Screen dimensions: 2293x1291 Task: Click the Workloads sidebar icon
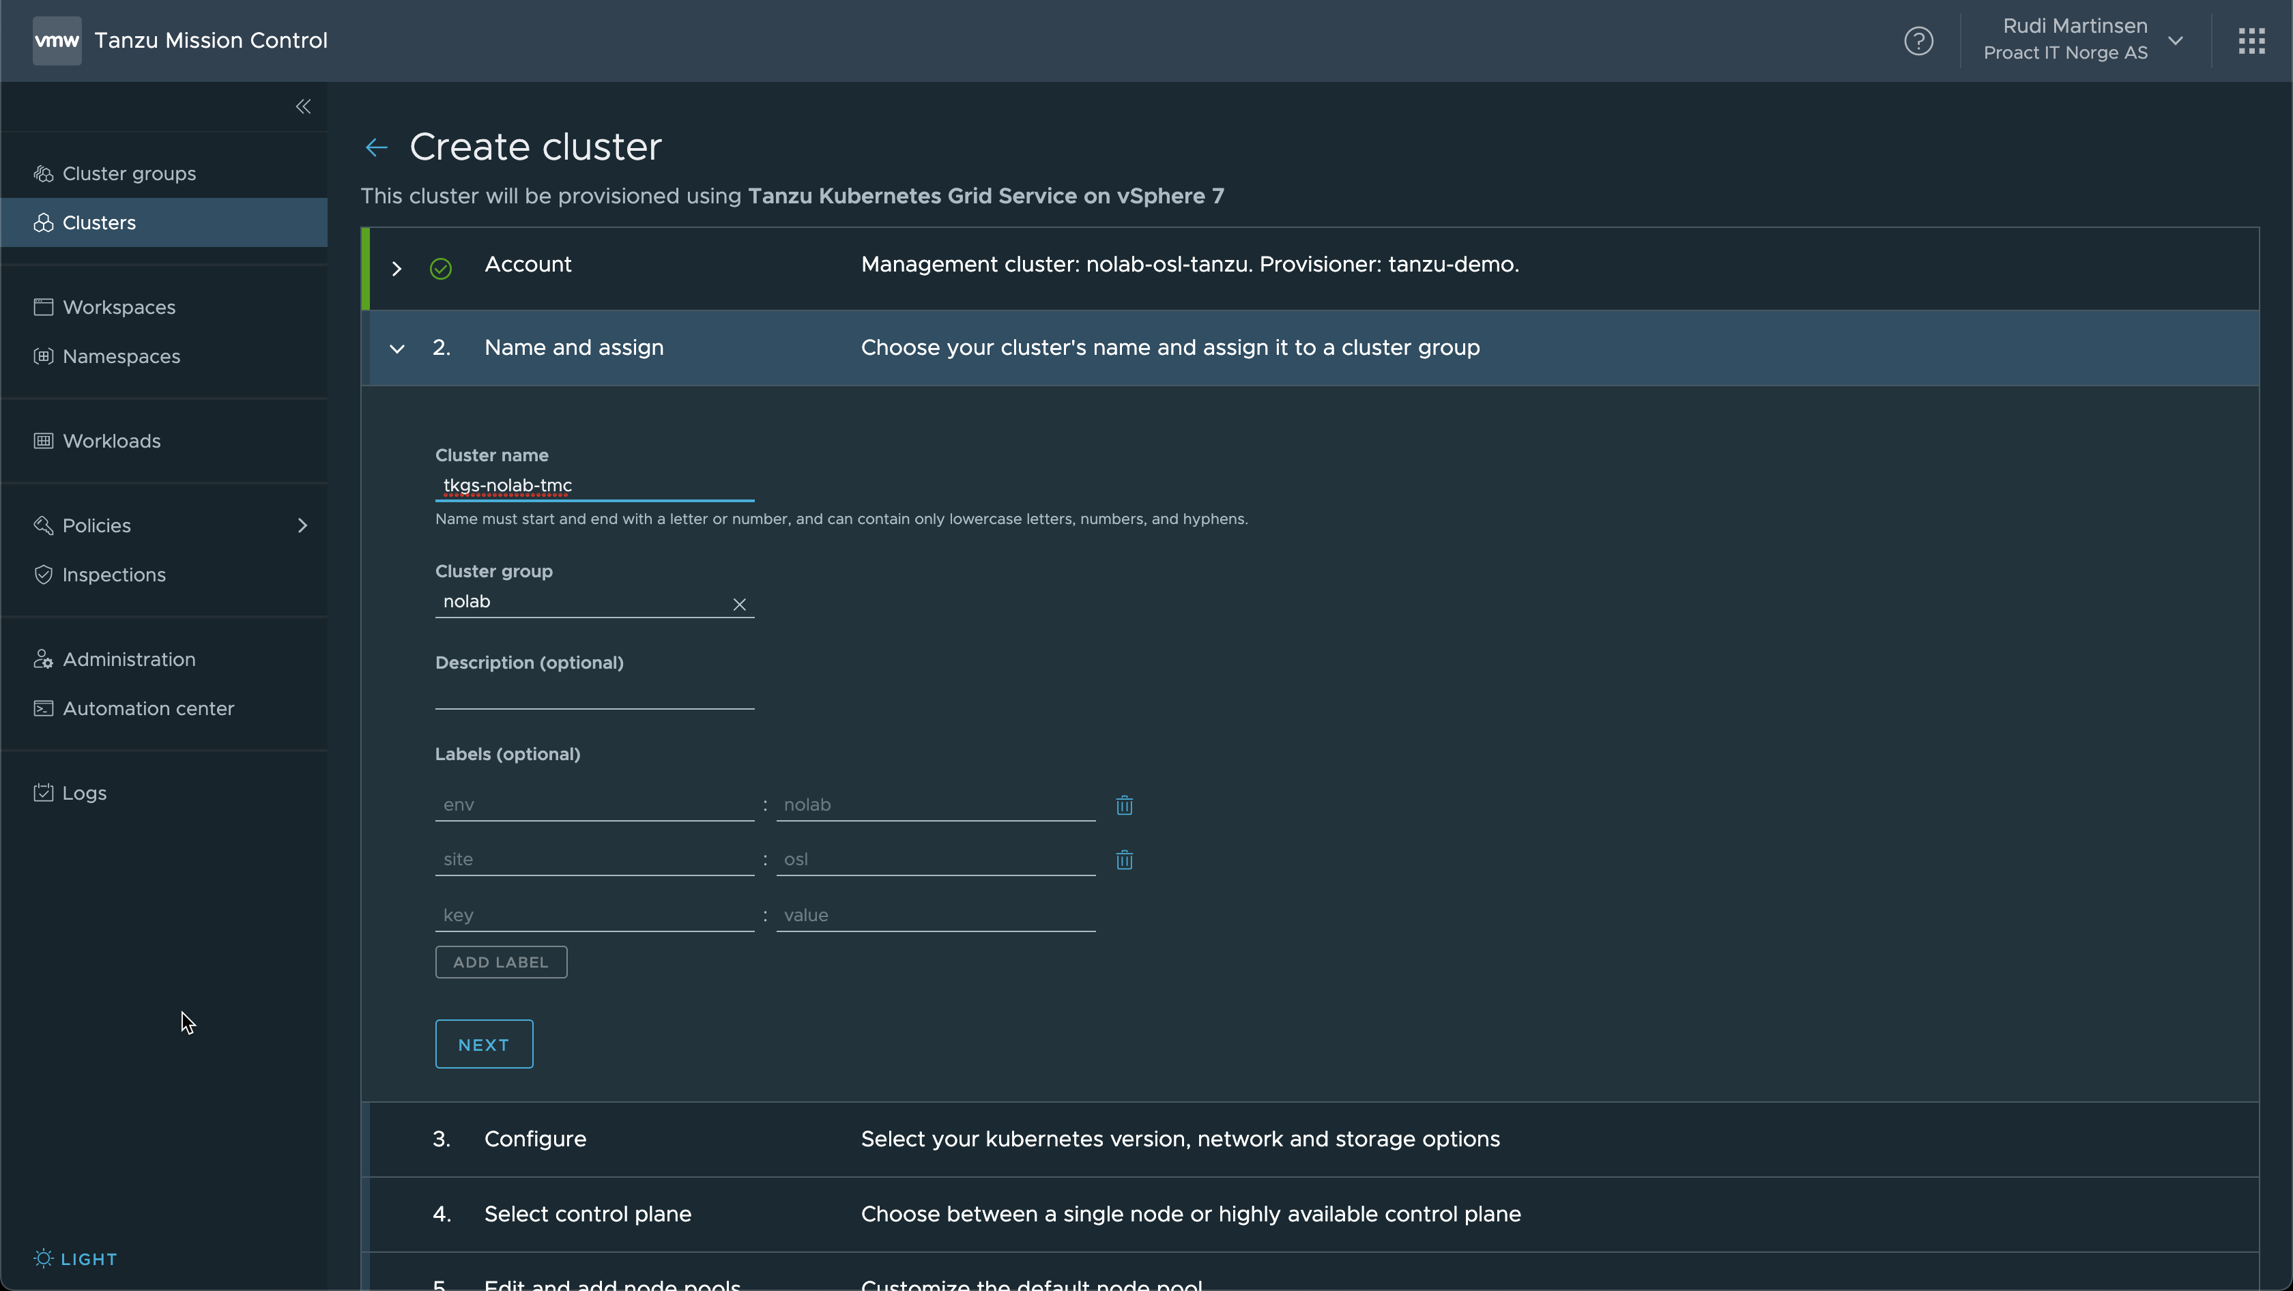(x=42, y=439)
